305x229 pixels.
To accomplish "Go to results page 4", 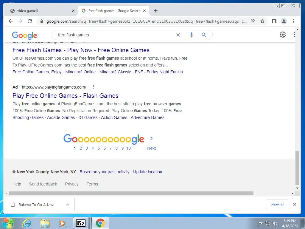I will click(x=93, y=148).
